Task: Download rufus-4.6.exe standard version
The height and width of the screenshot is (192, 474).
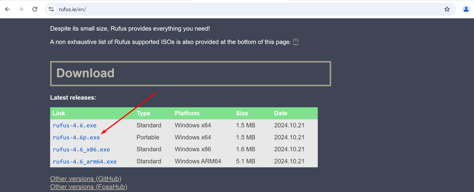Action: tap(75, 126)
